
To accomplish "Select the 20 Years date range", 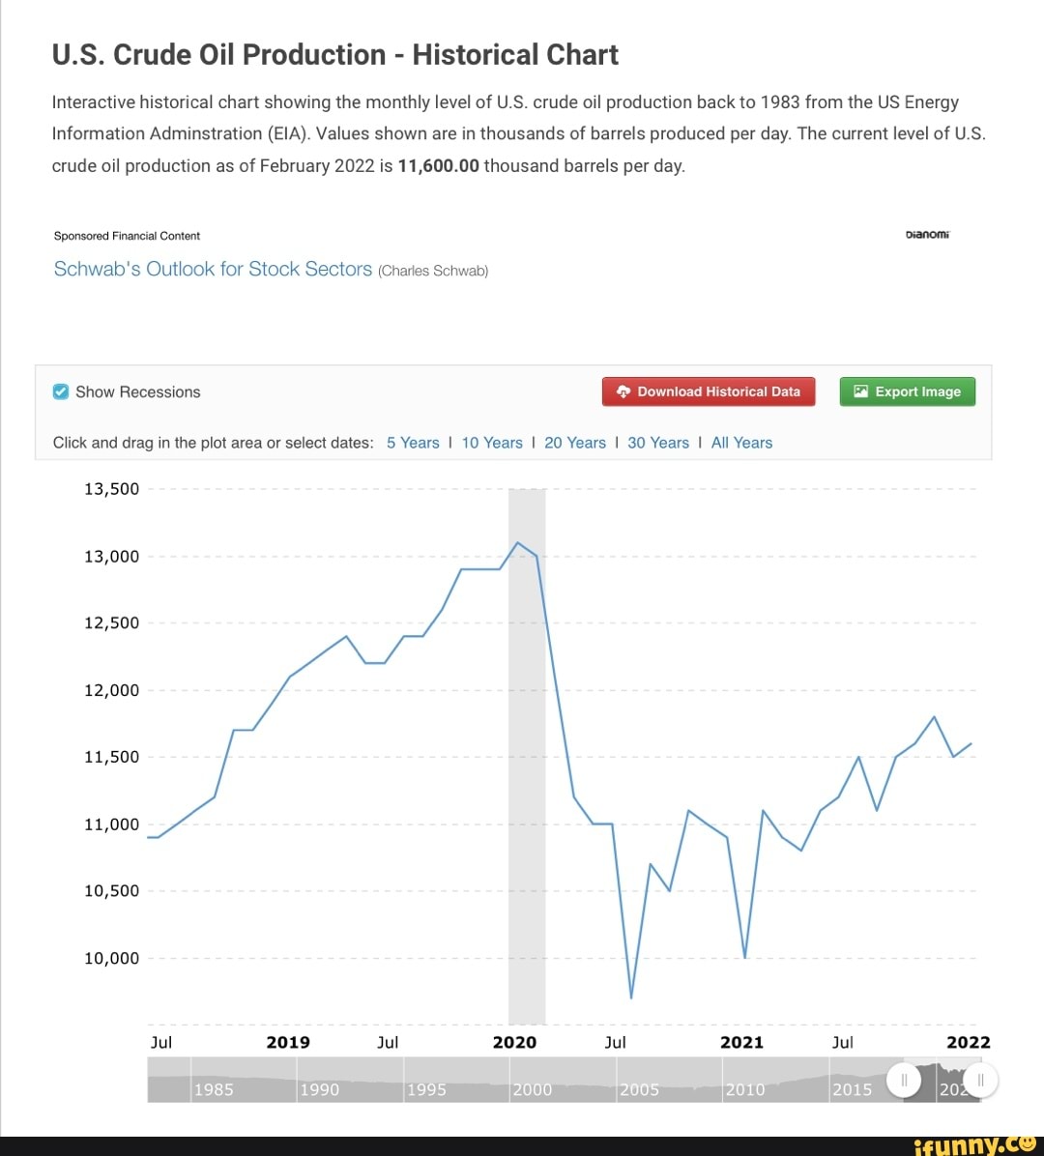I will coord(575,443).
